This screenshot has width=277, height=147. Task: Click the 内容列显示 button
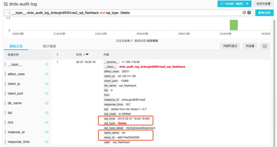(x=230, y=46)
